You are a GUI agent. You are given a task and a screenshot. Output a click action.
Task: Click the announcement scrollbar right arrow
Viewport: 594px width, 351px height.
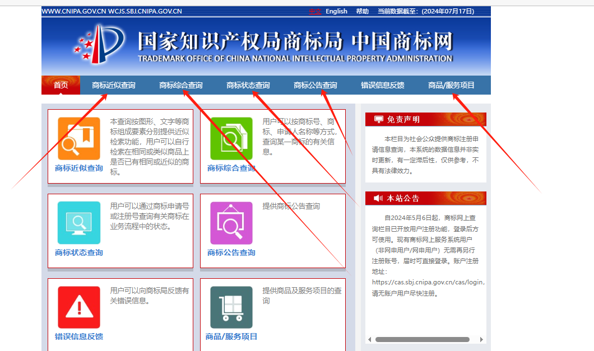(x=481, y=340)
